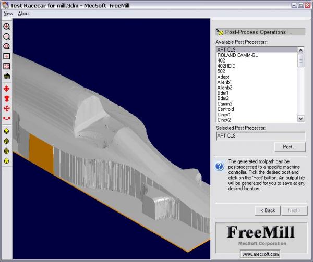Select the 402HEID post processor
Viewport: 313px width, 262px height.
[257, 66]
